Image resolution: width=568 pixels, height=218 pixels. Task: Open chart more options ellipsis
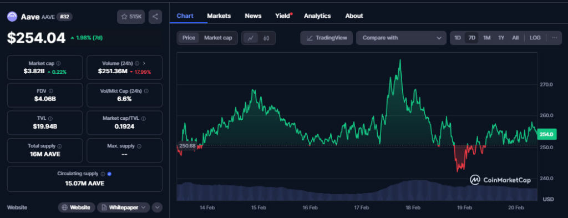point(554,38)
